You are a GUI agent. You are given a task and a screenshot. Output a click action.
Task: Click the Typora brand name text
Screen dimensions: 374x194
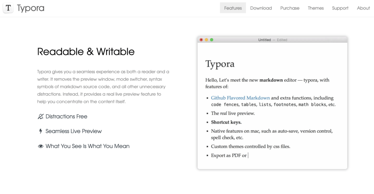click(x=31, y=8)
